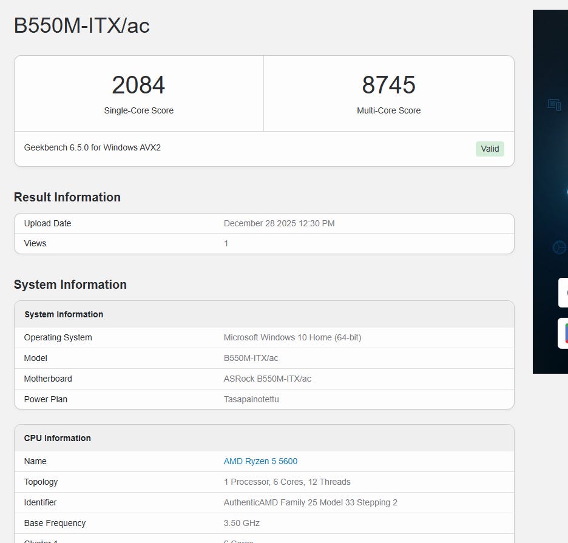Click the Power Plan row label
Image resolution: width=568 pixels, height=543 pixels.
tap(46, 400)
